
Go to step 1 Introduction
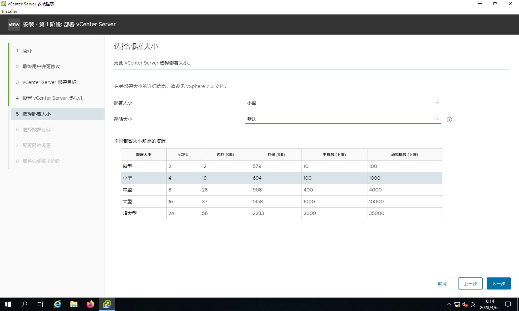point(27,51)
